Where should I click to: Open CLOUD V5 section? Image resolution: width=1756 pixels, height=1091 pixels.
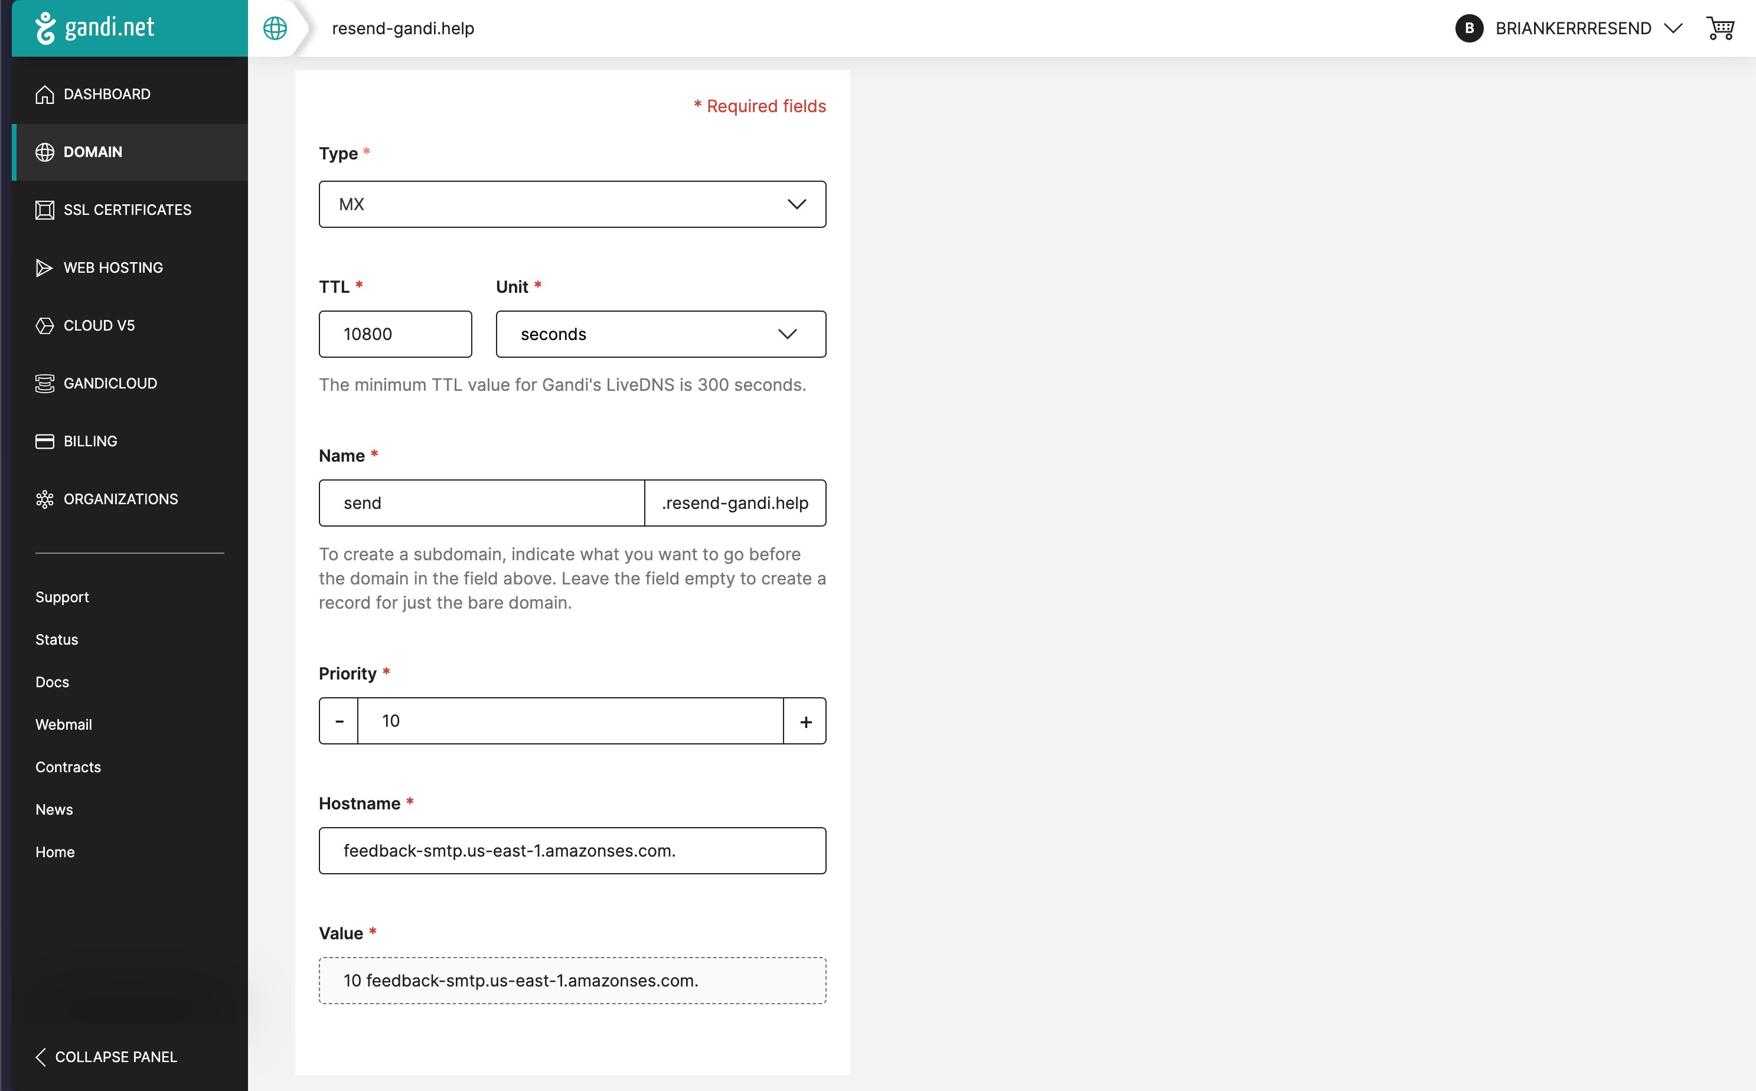click(x=130, y=325)
